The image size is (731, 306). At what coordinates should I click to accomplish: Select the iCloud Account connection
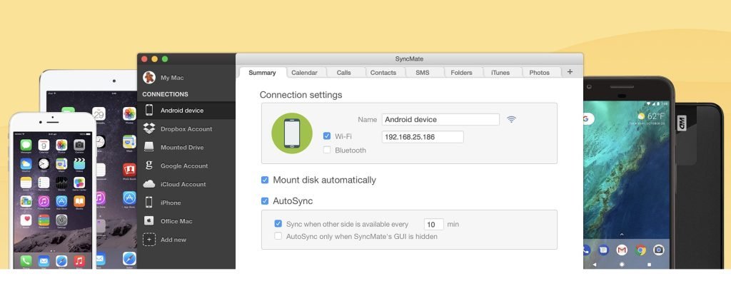[186, 184]
